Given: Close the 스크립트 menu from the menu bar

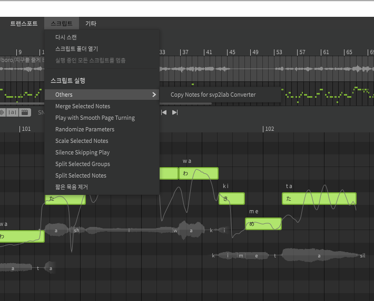Looking at the screenshot, I should tap(62, 24).
